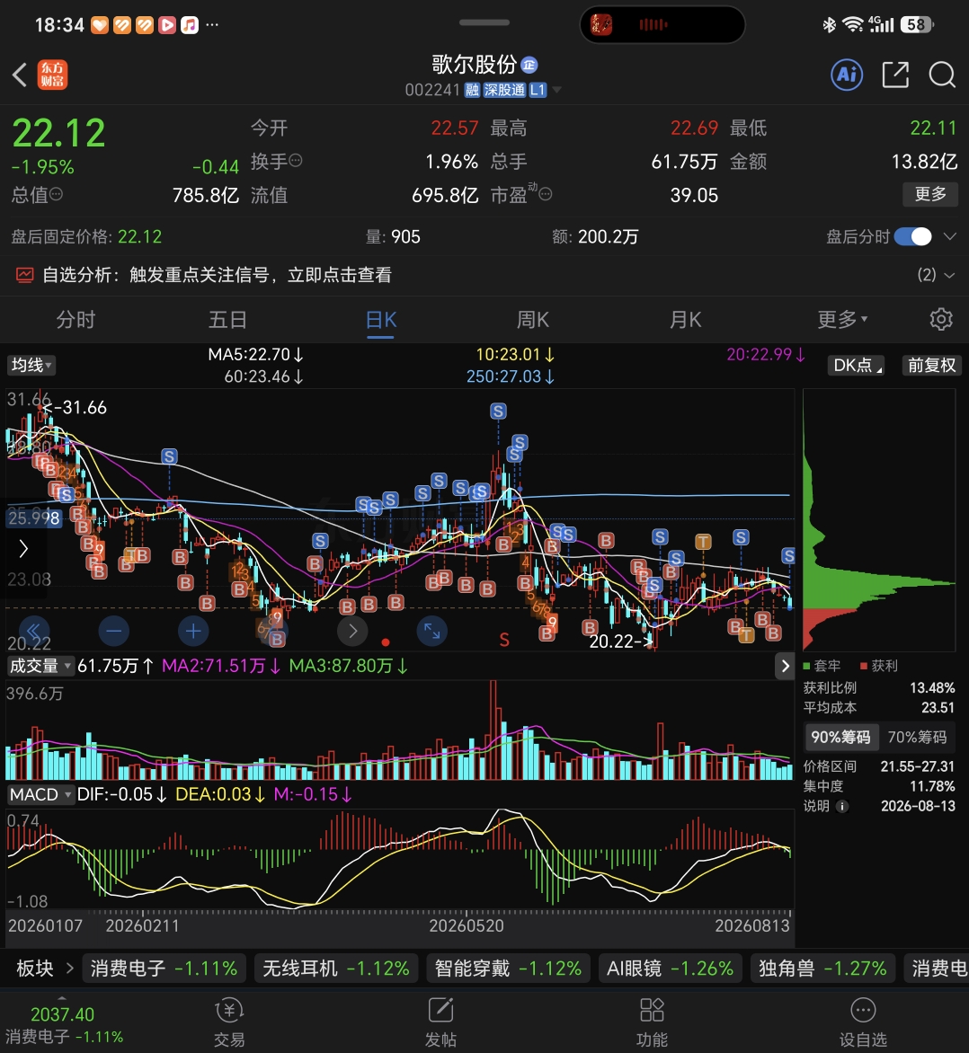Image resolution: width=969 pixels, height=1053 pixels.
Task: Expand the 盘后分时 chevron
Action: (x=949, y=236)
